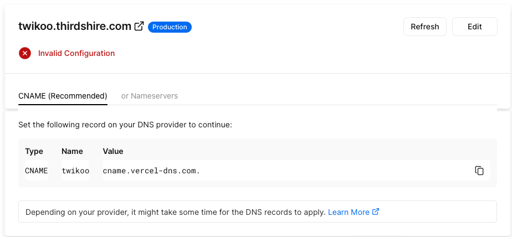Viewport: 512px width, 237px height.
Task: Click the Invalid Configuration status text
Action: pyautogui.click(x=76, y=53)
